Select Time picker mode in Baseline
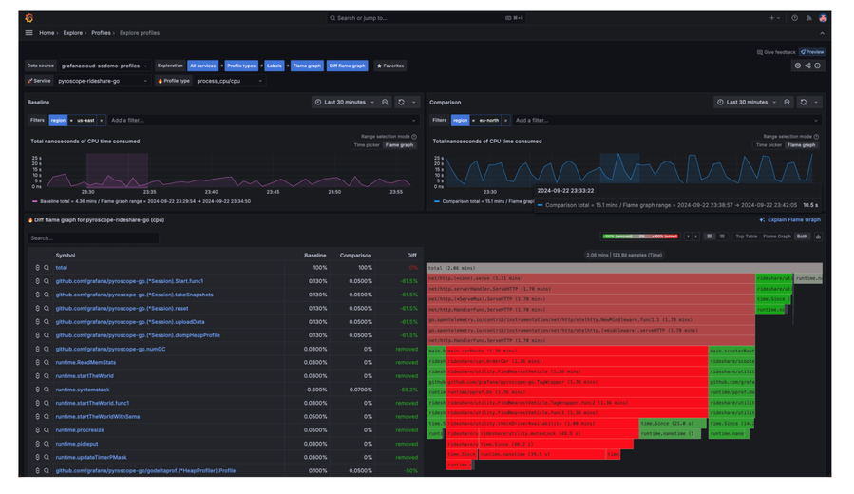Image resolution: width=854 pixels, height=494 pixels. 367,145
